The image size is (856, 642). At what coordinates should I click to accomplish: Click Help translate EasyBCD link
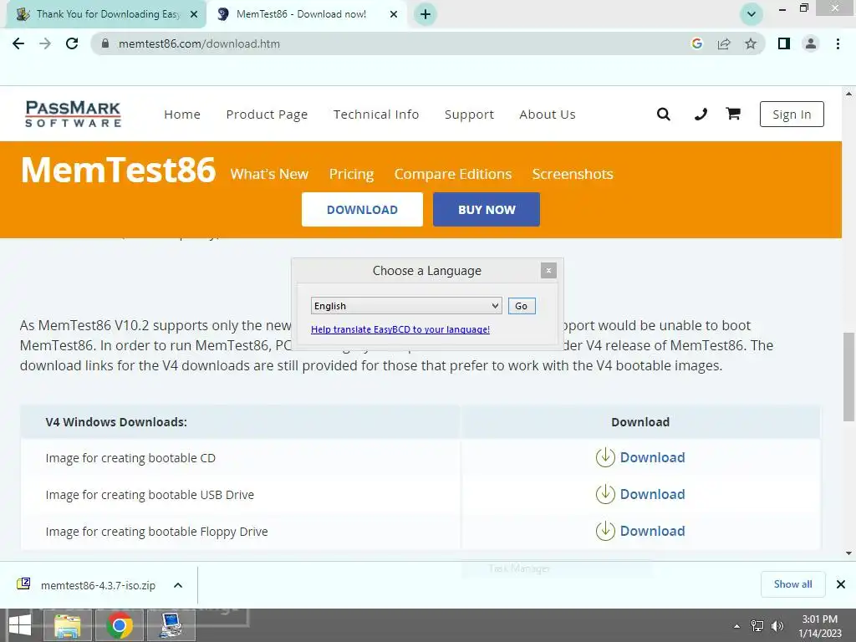[400, 329]
